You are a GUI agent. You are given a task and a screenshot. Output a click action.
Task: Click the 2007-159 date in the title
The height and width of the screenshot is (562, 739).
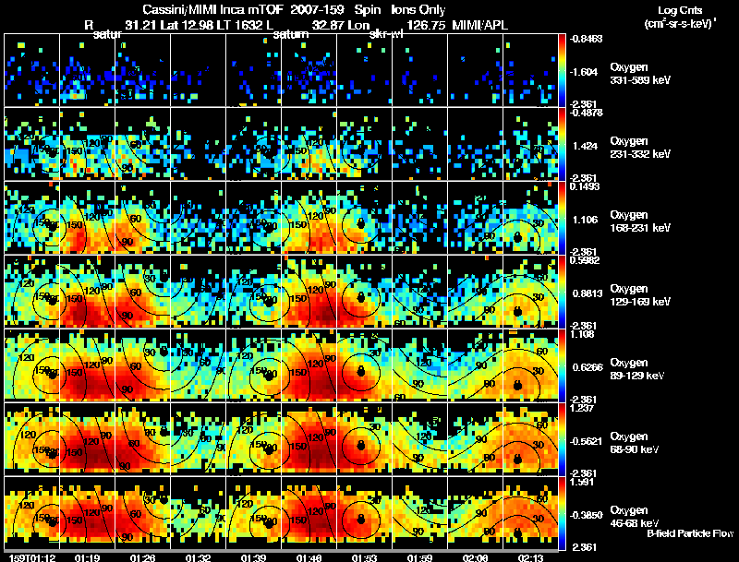tap(316, 10)
